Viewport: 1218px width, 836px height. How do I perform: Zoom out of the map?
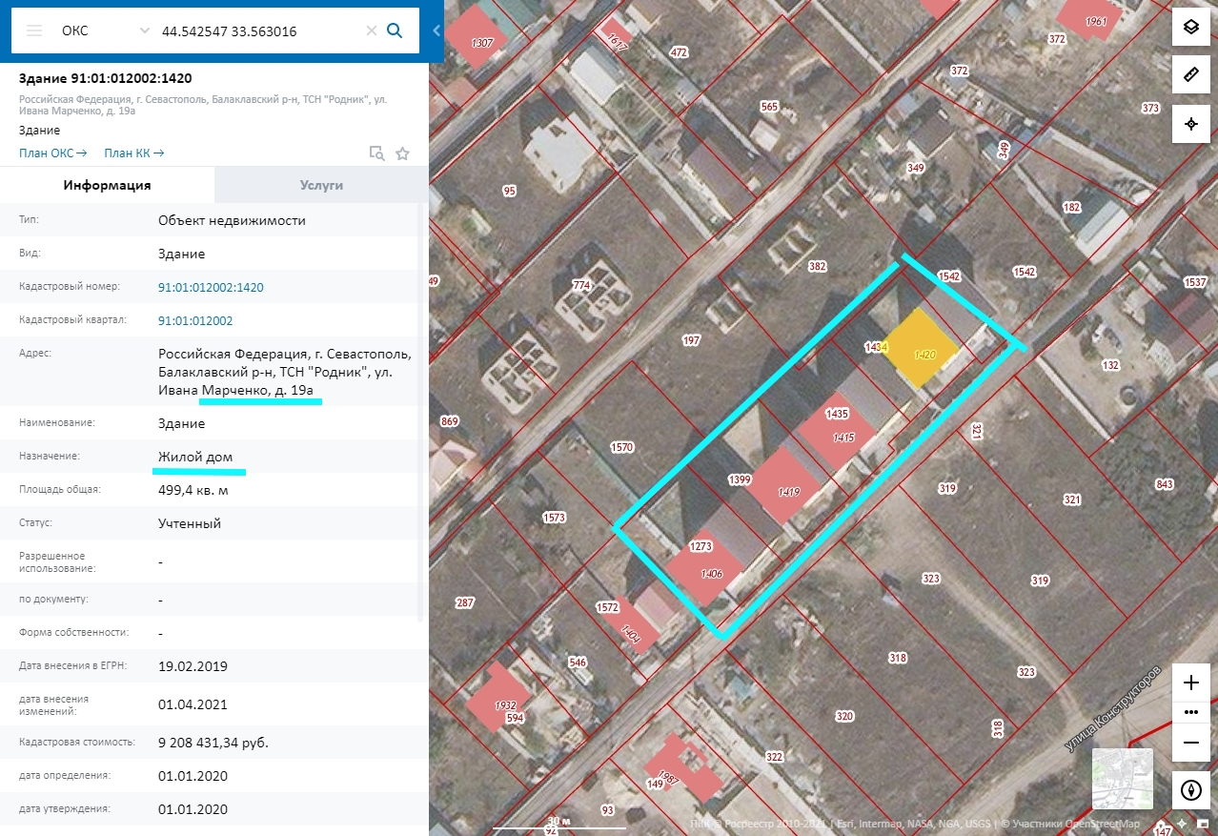click(1190, 742)
